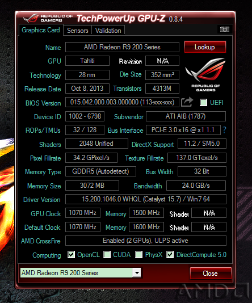Toggle the CUDA checkbox
The width and height of the screenshot is (252, 303).
click(107, 255)
